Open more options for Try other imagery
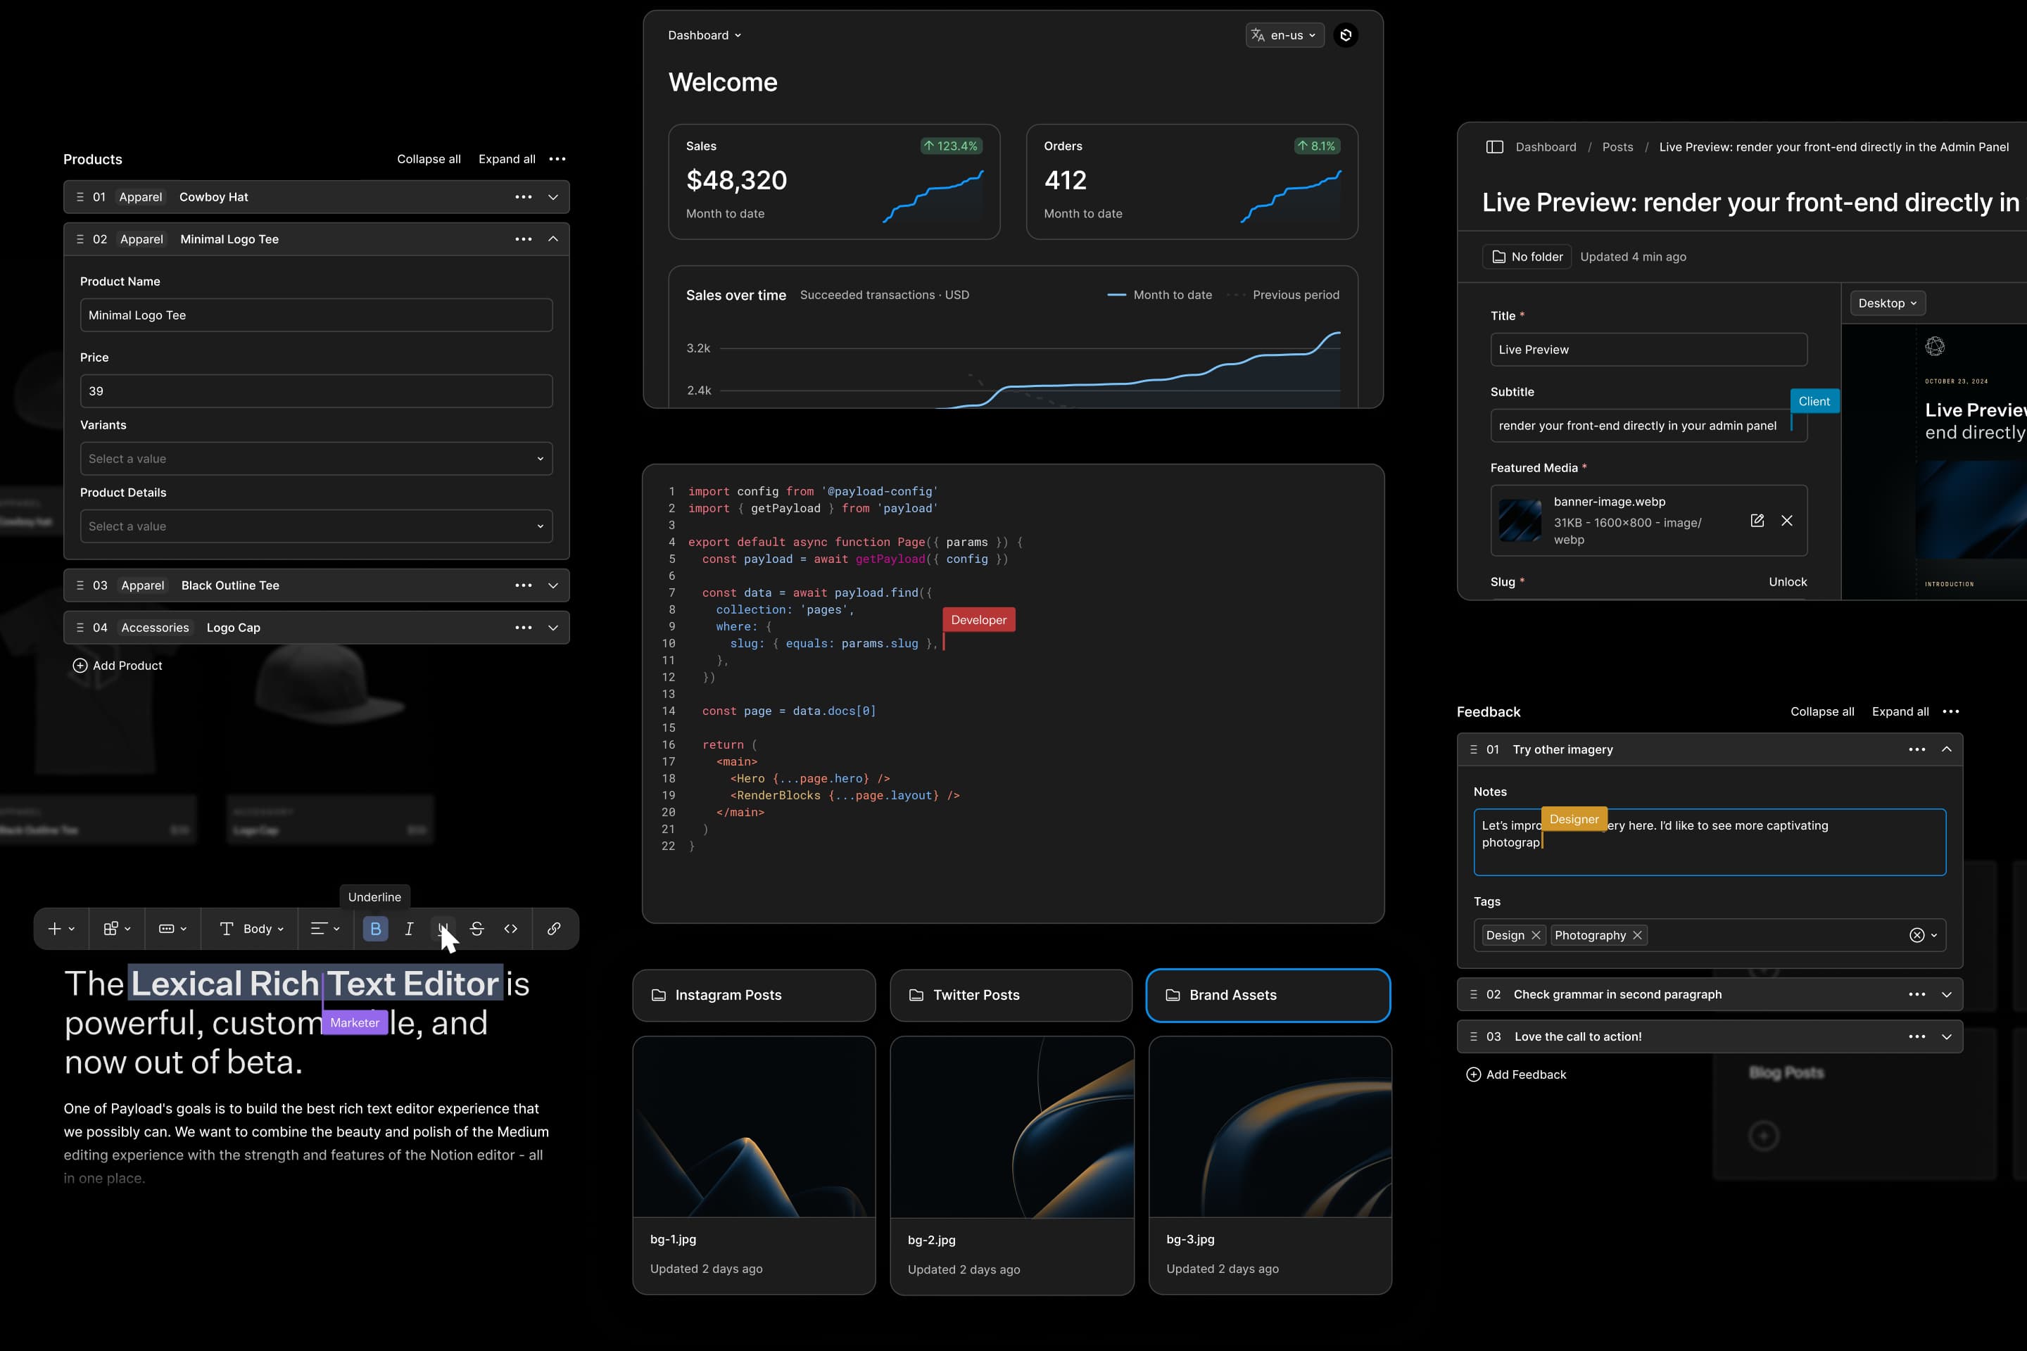The height and width of the screenshot is (1351, 2027). pos(1917,749)
